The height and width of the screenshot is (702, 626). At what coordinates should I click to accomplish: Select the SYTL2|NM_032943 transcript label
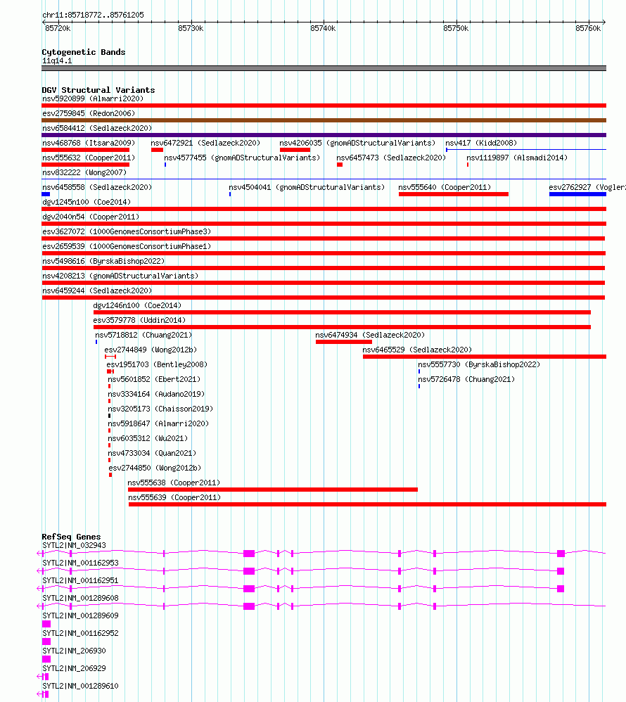[x=75, y=545]
